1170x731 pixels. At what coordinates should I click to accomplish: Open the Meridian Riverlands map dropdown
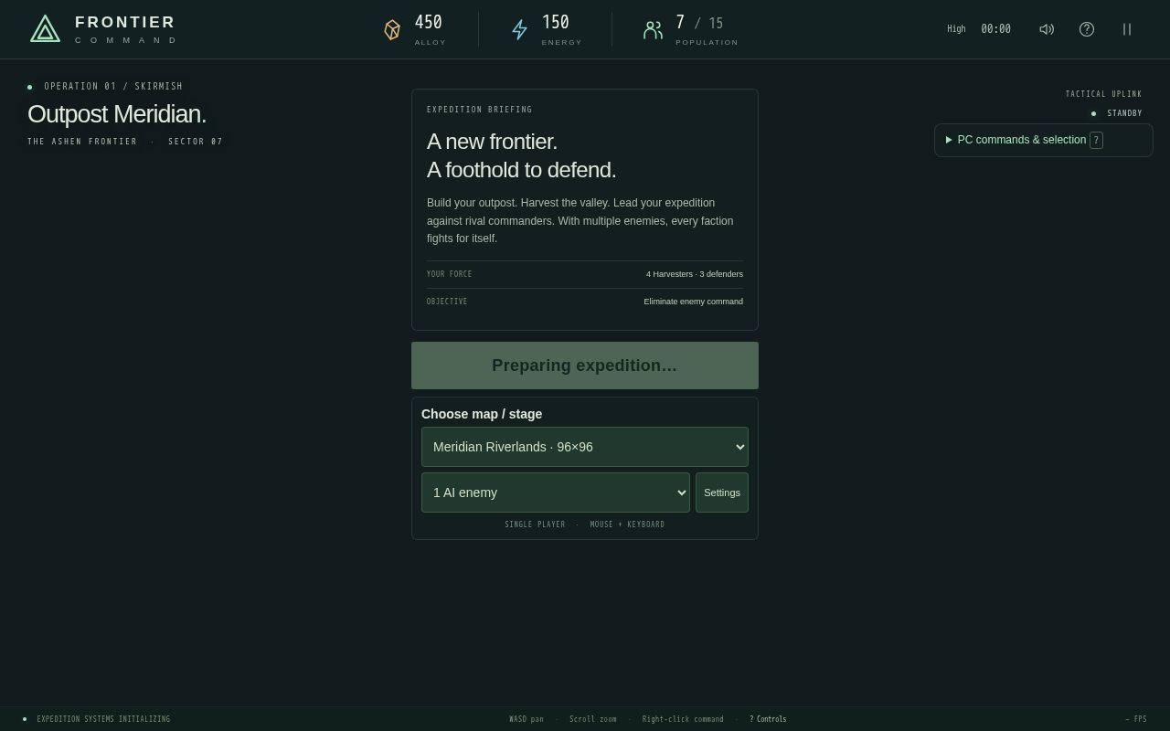585,447
